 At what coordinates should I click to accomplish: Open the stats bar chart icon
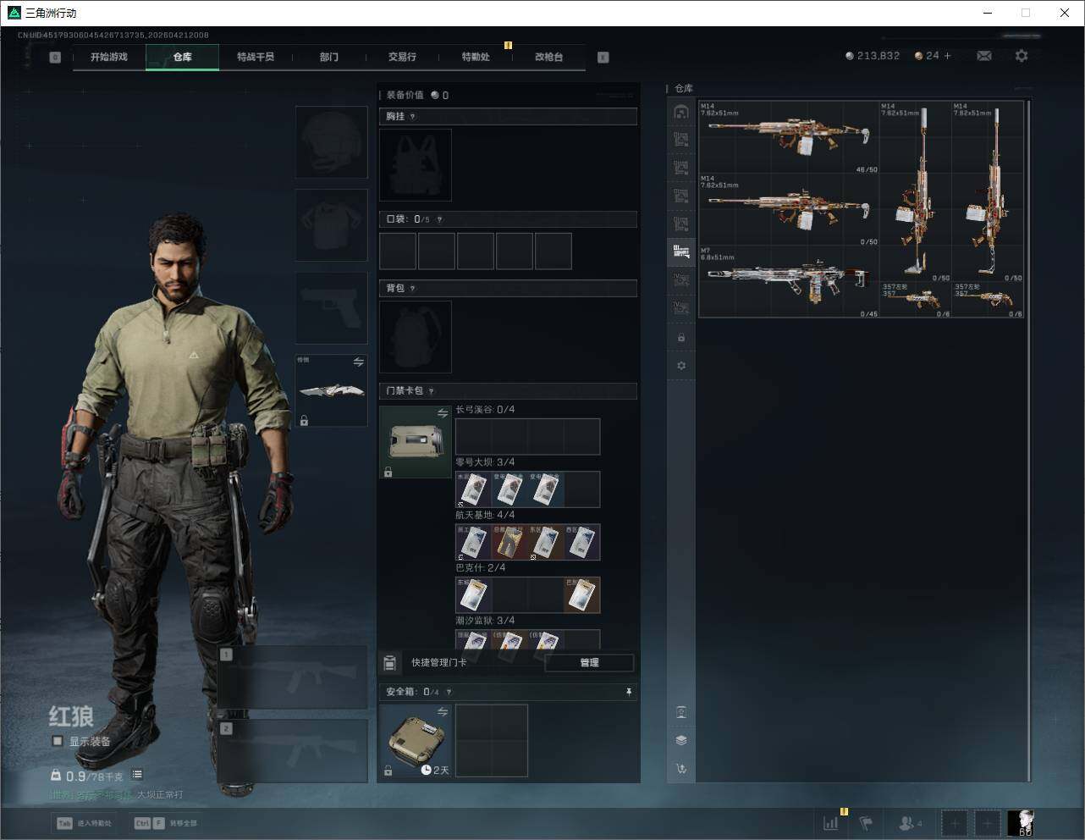[830, 823]
